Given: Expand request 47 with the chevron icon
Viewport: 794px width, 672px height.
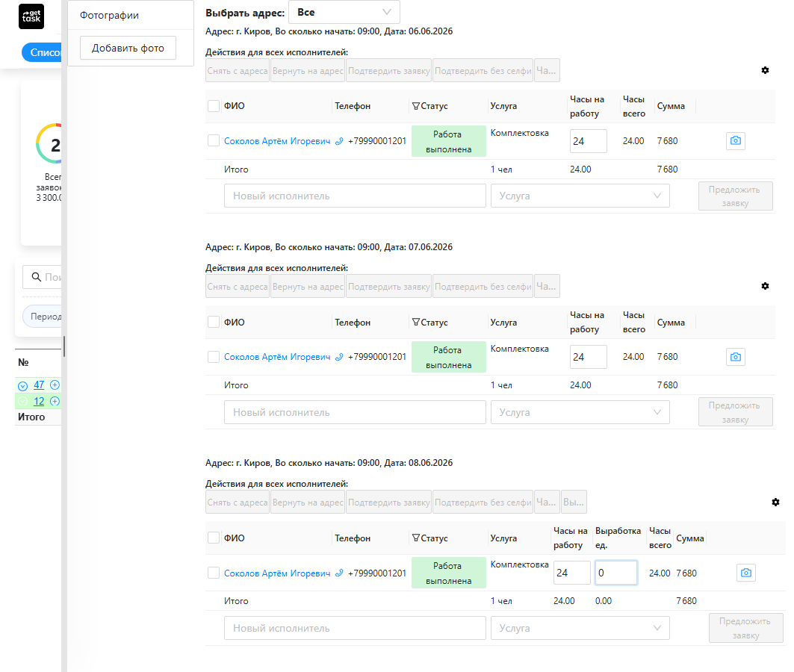Looking at the screenshot, I should (x=23, y=386).
